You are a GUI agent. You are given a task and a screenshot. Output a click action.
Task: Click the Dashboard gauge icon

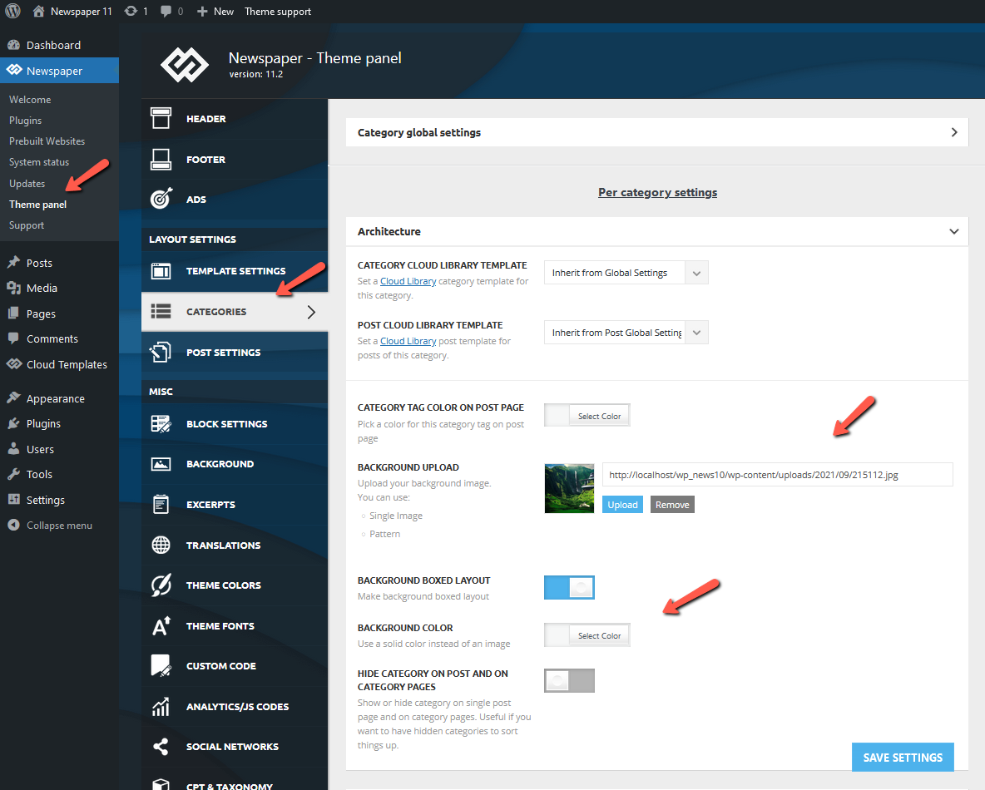[x=14, y=45]
